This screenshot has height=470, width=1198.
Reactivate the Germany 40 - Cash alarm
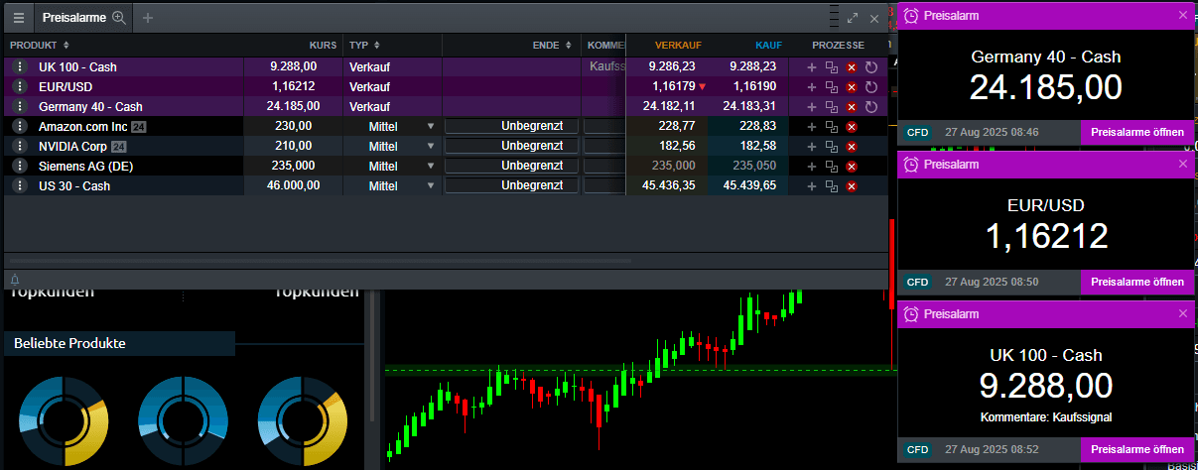click(871, 106)
